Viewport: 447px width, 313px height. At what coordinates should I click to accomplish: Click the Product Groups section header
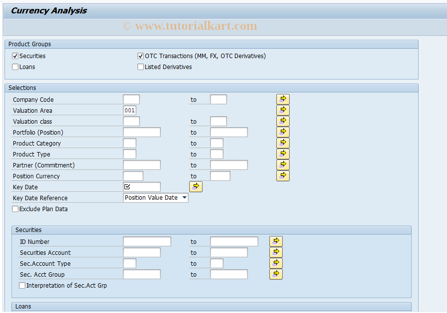click(x=212, y=44)
